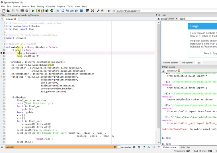Toggle fullscreen mode icon

point(92,11)
